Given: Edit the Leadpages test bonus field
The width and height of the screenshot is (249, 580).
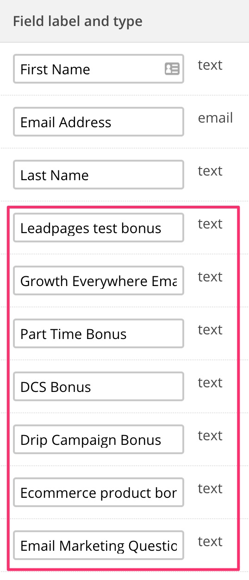Looking at the screenshot, I should pyautogui.click(x=99, y=228).
